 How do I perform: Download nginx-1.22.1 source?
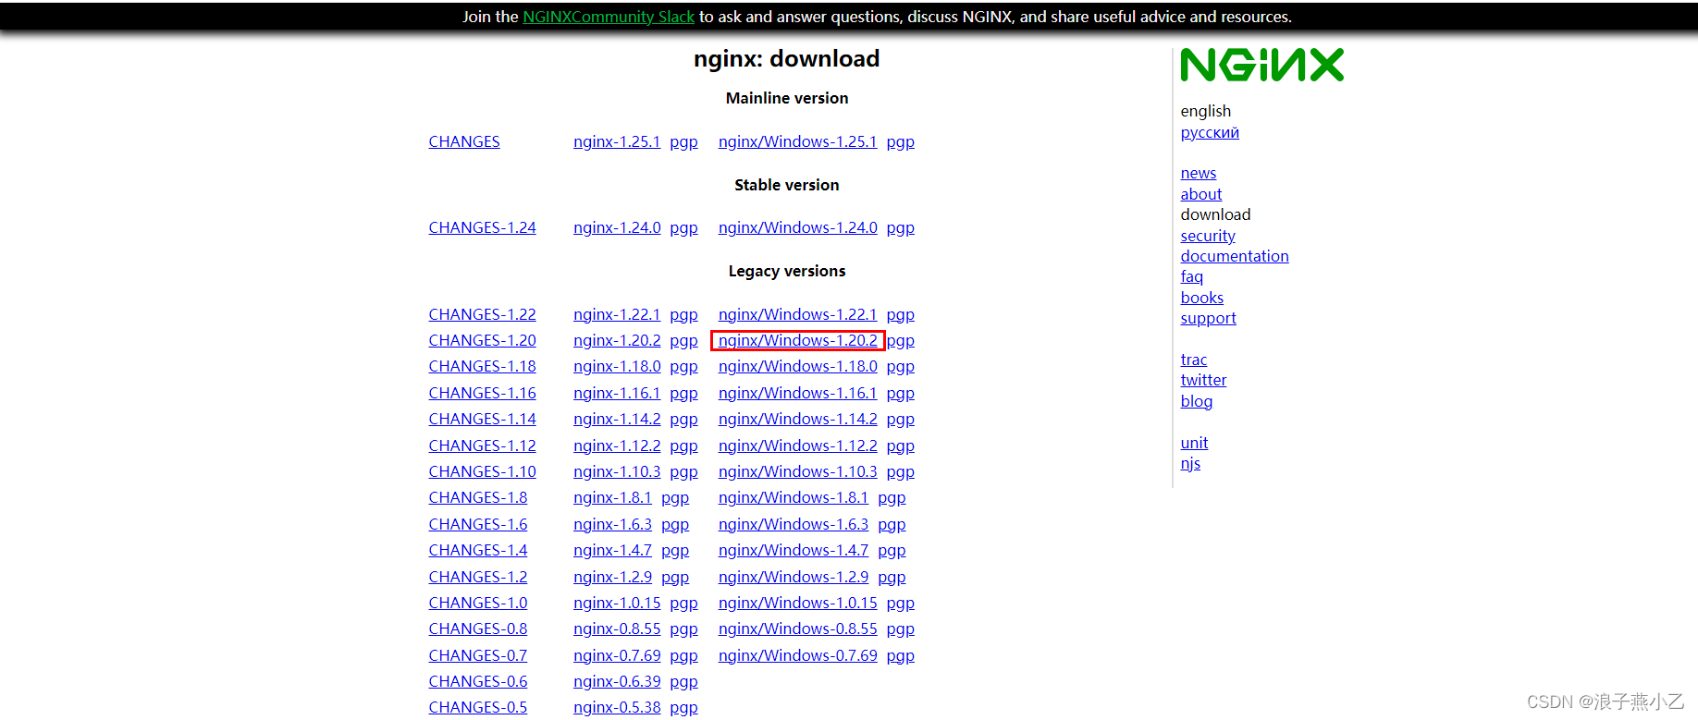pos(617,314)
